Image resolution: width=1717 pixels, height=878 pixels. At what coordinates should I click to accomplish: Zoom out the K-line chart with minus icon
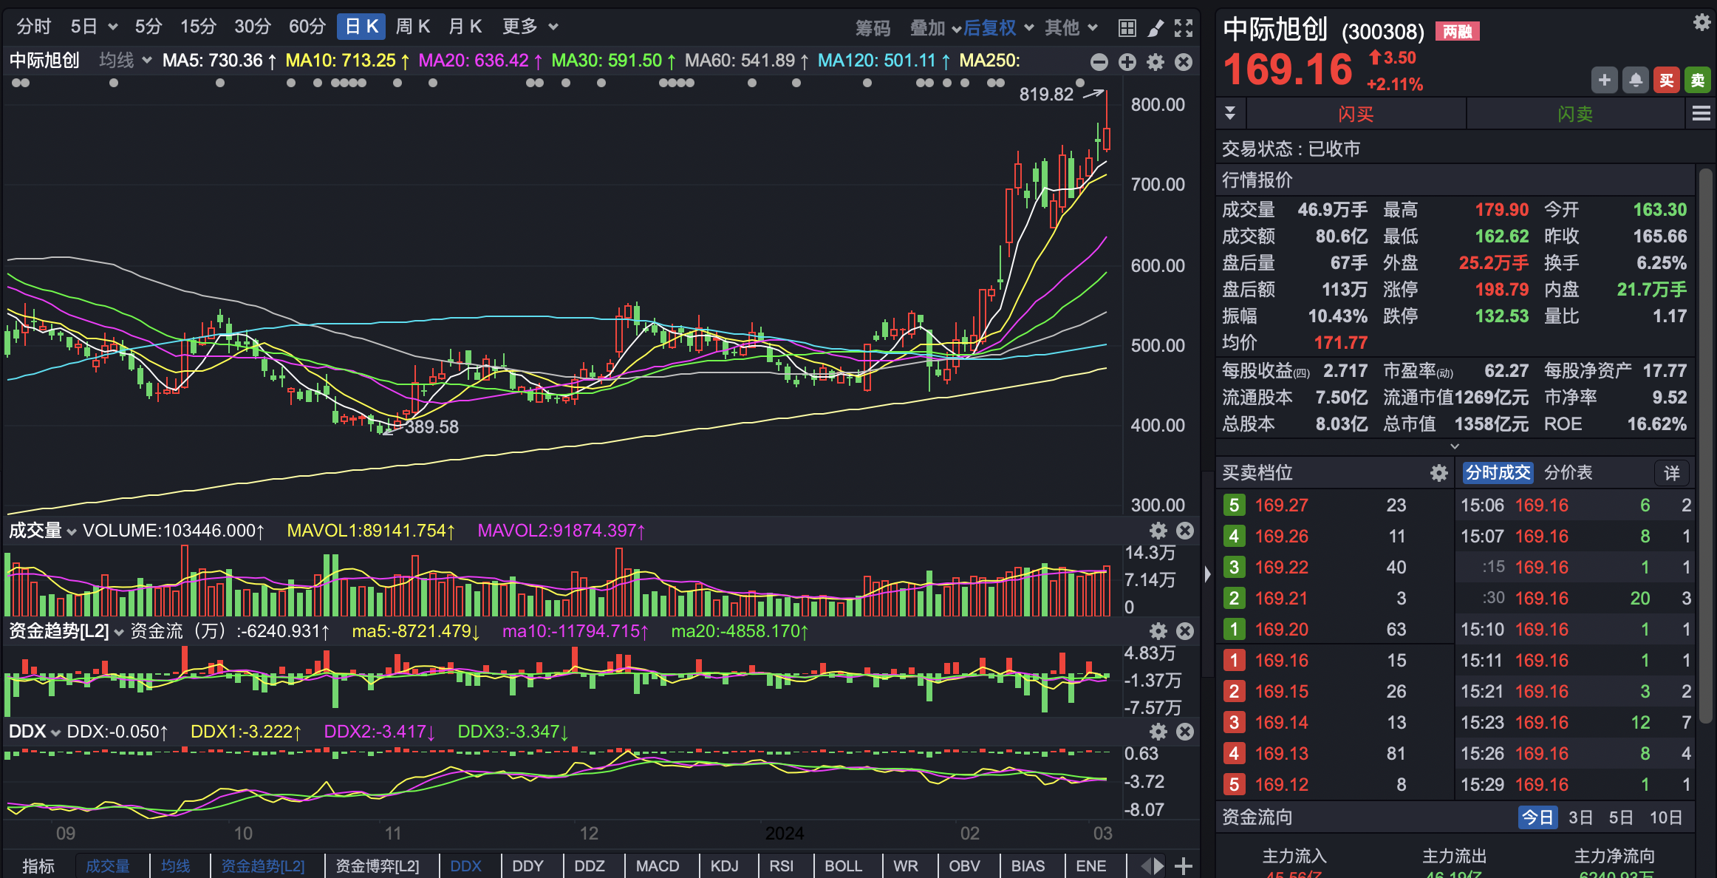[1099, 62]
